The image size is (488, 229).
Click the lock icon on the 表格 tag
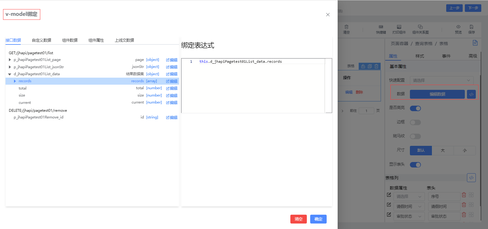tap(363, 66)
